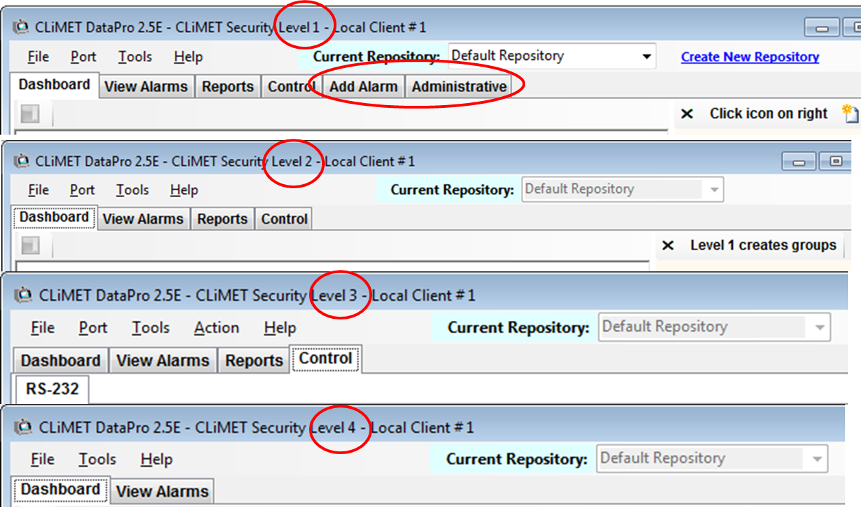
Task: Click the DataPro app icon in Level 3 title bar
Action: click(x=25, y=296)
